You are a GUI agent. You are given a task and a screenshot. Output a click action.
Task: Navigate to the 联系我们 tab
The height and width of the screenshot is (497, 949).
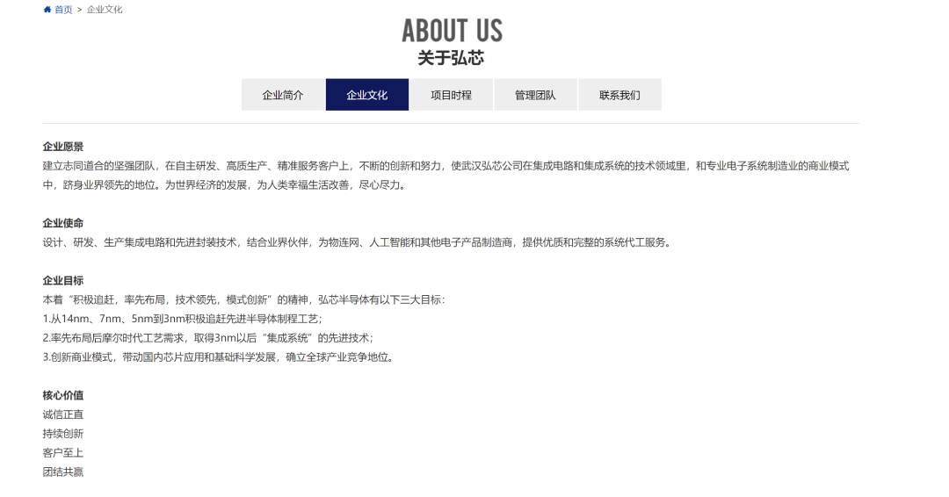tap(619, 95)
